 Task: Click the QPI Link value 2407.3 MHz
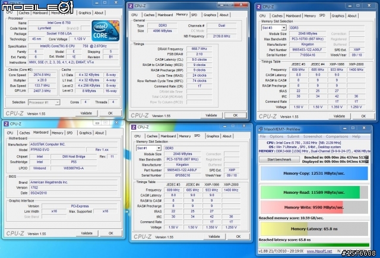coord(42,91)
